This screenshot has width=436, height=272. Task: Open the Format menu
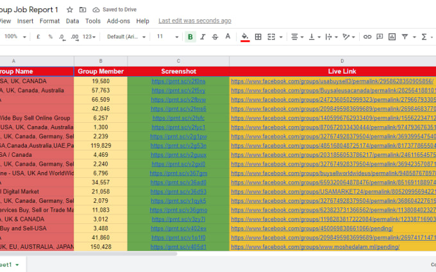pyautogui.click(x=49, y=21)
